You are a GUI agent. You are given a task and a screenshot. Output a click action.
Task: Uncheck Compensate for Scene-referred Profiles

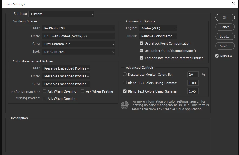point(141,58)
